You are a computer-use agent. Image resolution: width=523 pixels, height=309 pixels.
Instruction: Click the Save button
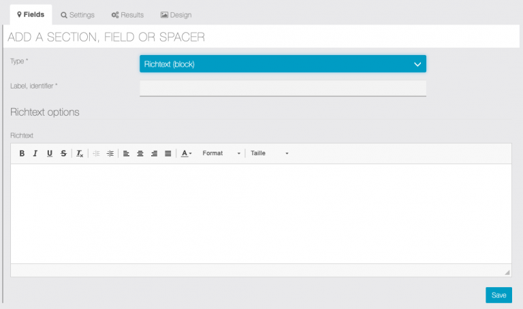(498, 295)
